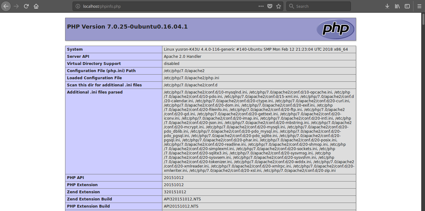Go back with the back arrow button
Screen dimensions: 425x211
pos(6,6)
